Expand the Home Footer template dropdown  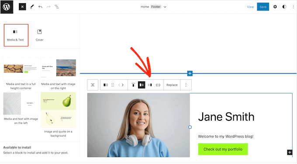[165, 7]
